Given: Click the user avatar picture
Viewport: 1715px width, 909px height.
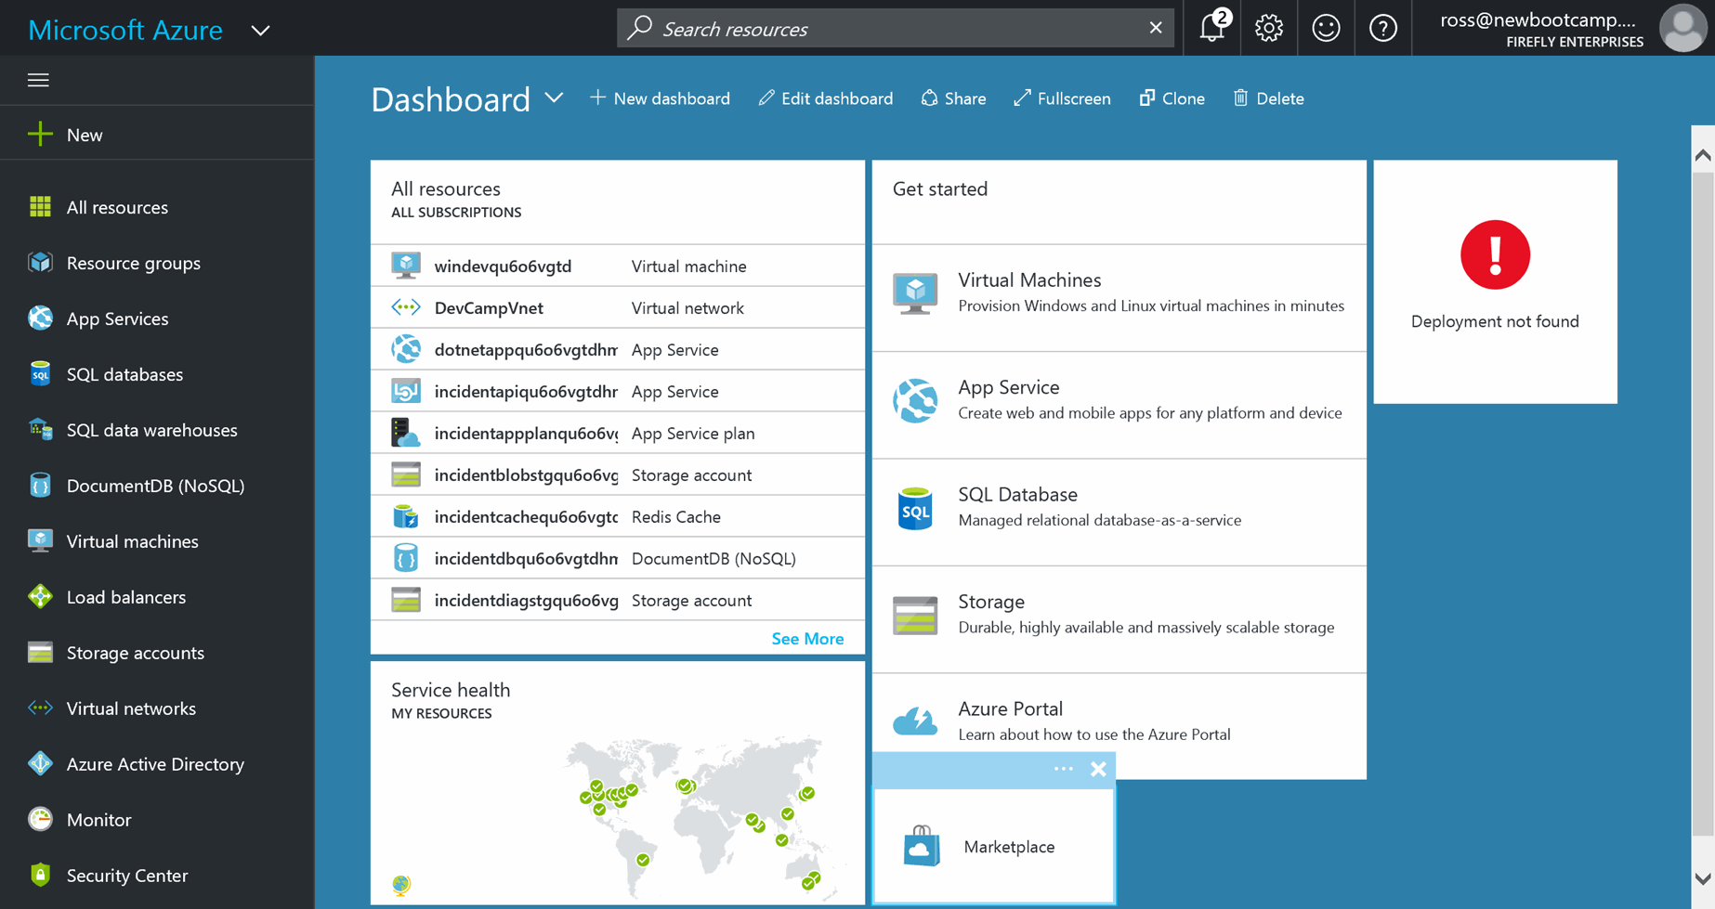Looking at the screenshot, I should [x=1683, y=28].
